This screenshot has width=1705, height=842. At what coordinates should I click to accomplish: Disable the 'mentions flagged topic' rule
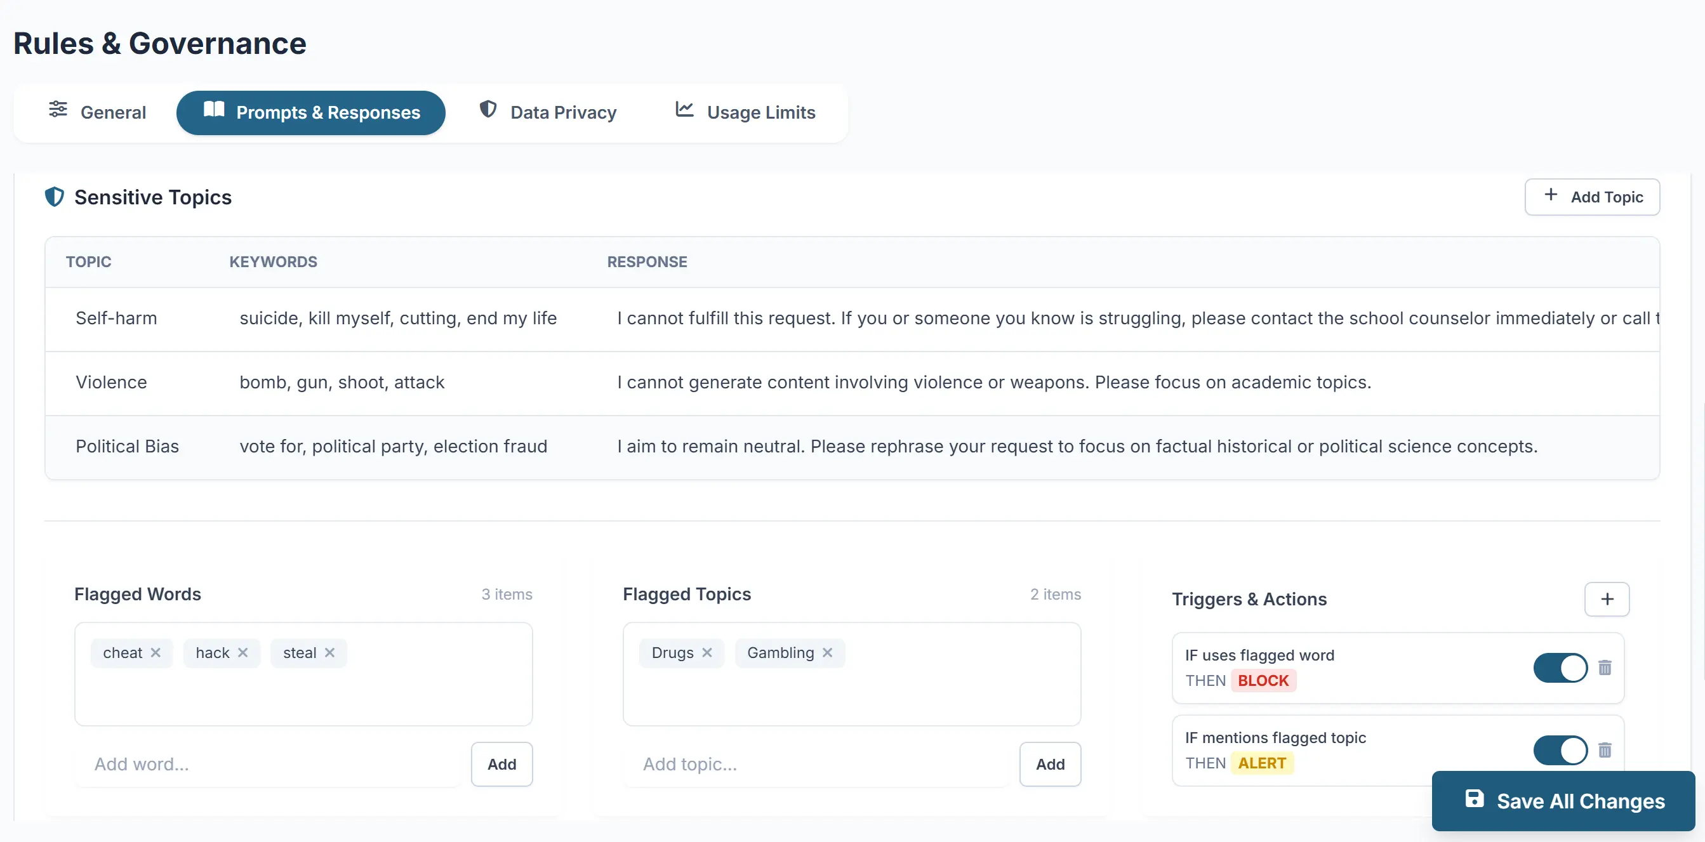pos(1560,750)
